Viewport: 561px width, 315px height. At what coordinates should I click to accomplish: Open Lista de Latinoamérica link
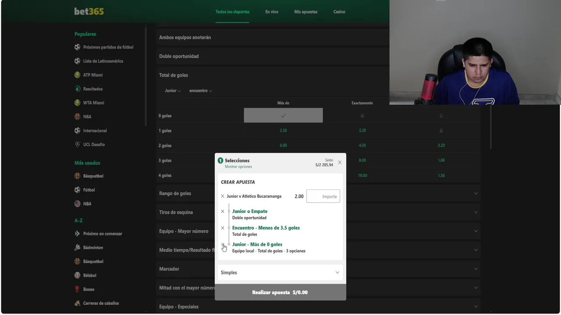pos(103,61)
